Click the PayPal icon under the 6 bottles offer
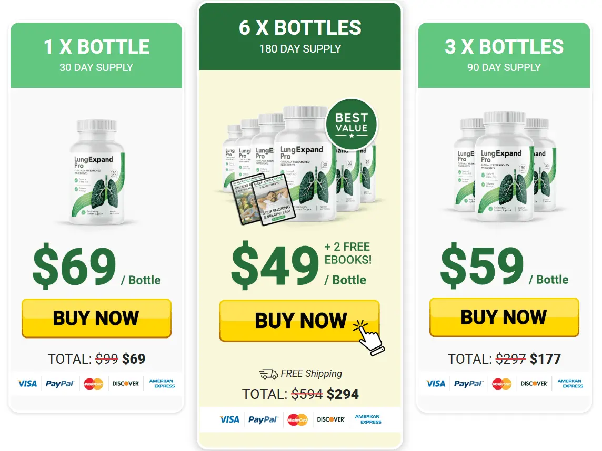Image resolution: width=602 pixels, height=451 pixels. click(x=263, y=419)
